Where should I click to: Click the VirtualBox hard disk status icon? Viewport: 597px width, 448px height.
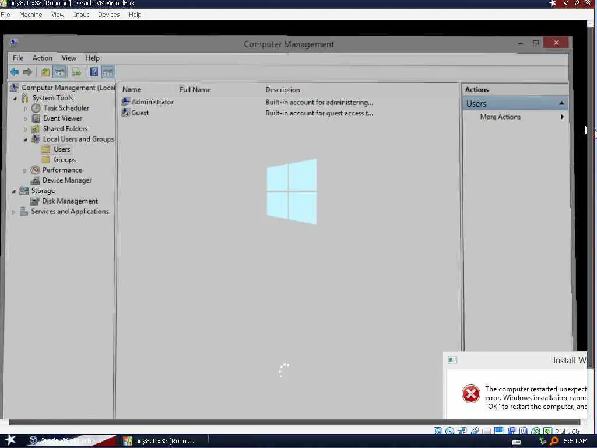tap(437, 431)
